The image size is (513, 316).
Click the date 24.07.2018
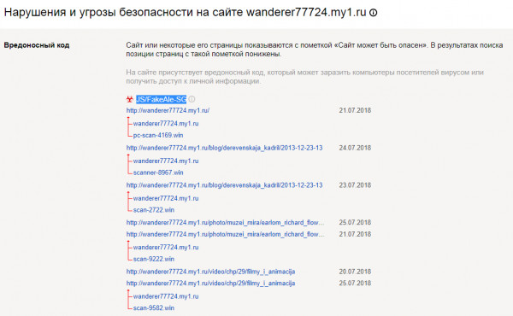coord(355,148)
